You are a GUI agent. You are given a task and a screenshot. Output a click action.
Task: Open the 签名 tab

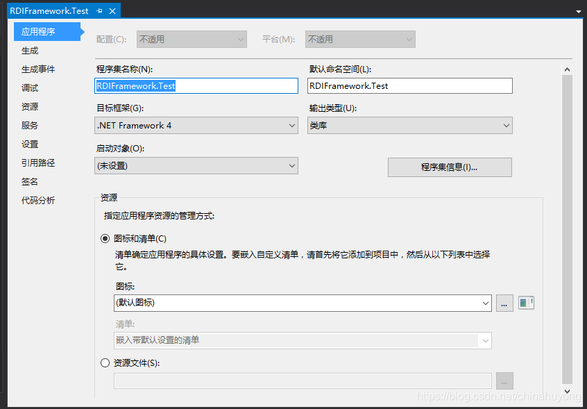(30, 182)
